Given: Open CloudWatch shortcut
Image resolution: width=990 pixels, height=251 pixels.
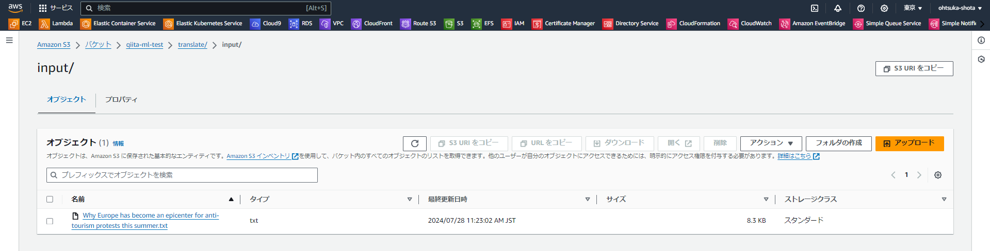Looking at the screenshot, I should (x=750, y=24).
